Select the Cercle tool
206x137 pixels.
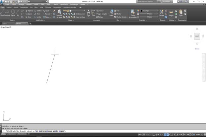[13, 13]
